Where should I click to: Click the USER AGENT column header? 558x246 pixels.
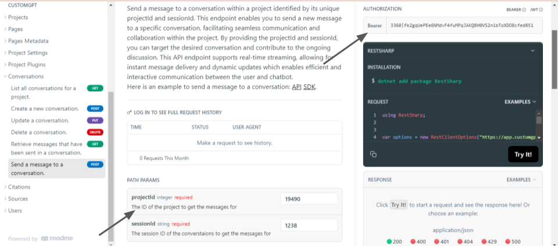246,127
